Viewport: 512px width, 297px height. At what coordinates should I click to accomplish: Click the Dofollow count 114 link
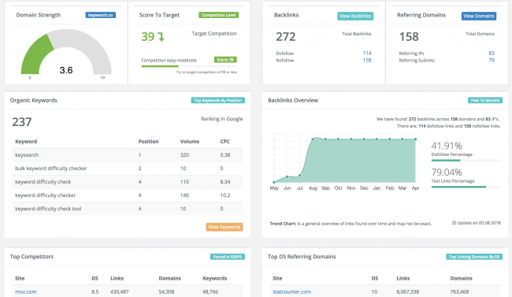367,53
